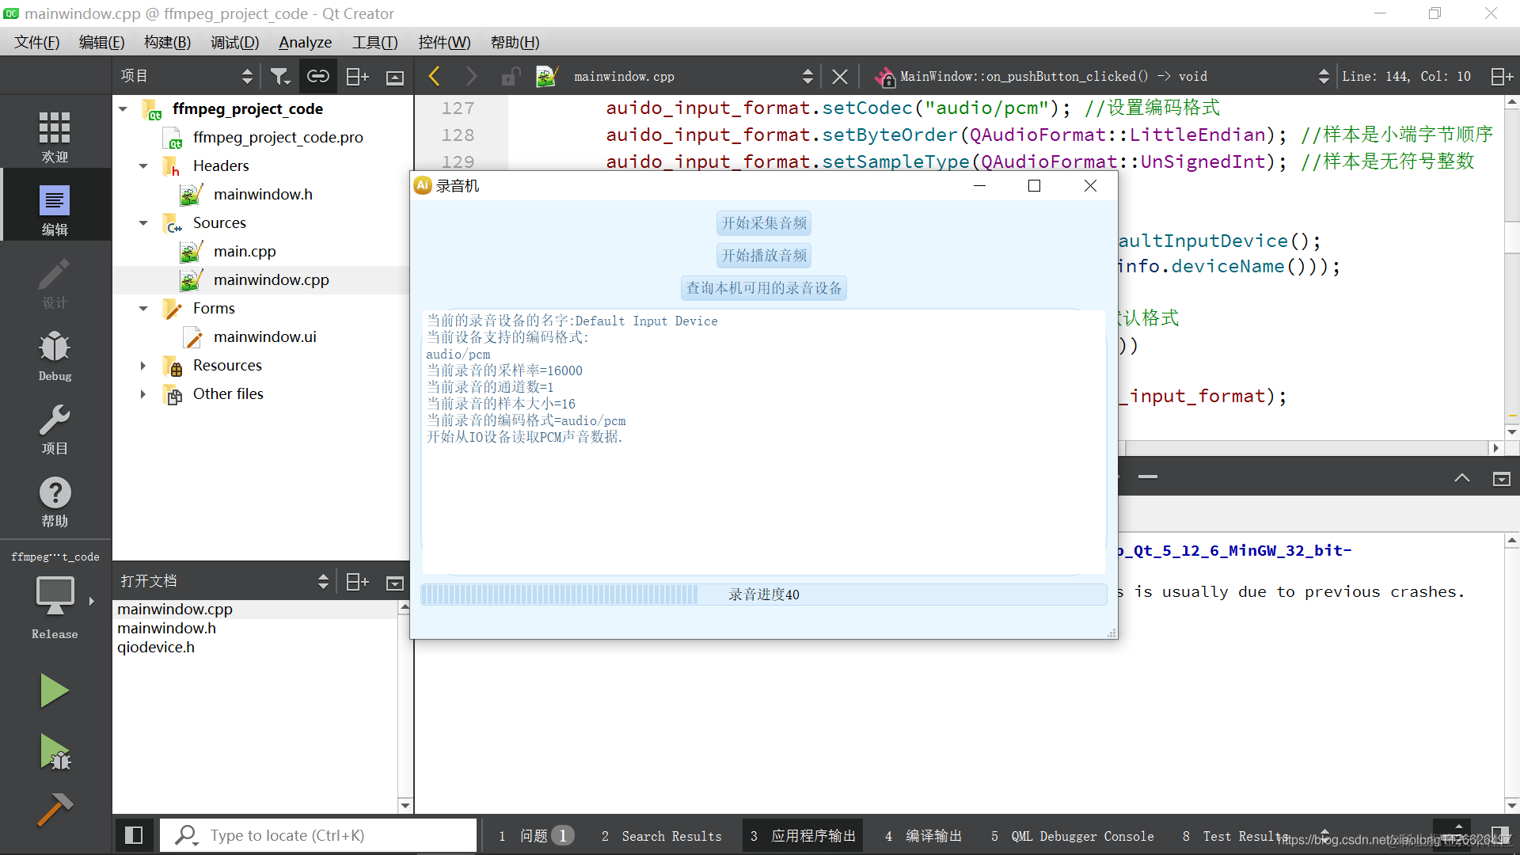Split the open documents pane
The width and height of the screenshot is (1520, 855).
357,582
